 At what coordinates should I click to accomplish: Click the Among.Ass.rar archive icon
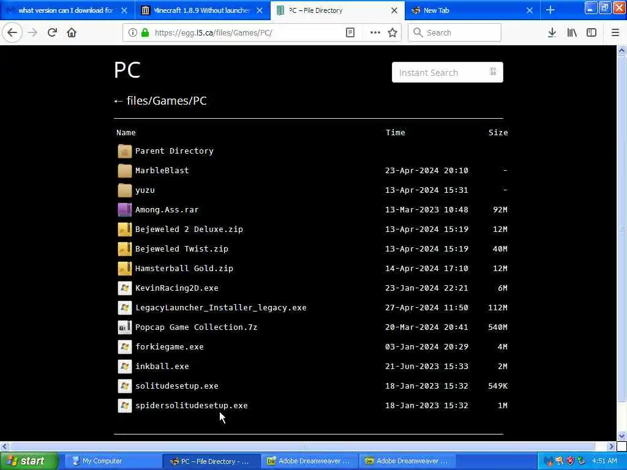pos(125,210)
